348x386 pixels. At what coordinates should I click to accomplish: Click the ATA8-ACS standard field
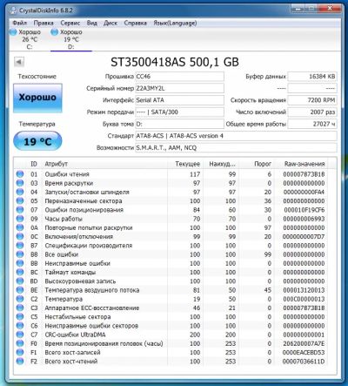tap(236, 136)
